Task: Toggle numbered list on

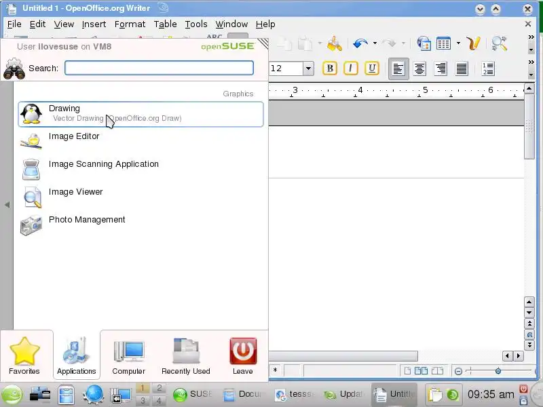Action: tap(488, 69)
